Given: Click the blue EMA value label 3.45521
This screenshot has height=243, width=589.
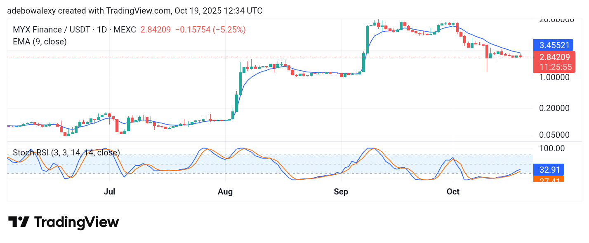Looking at the screenshot, I should (x=551, y=45).
